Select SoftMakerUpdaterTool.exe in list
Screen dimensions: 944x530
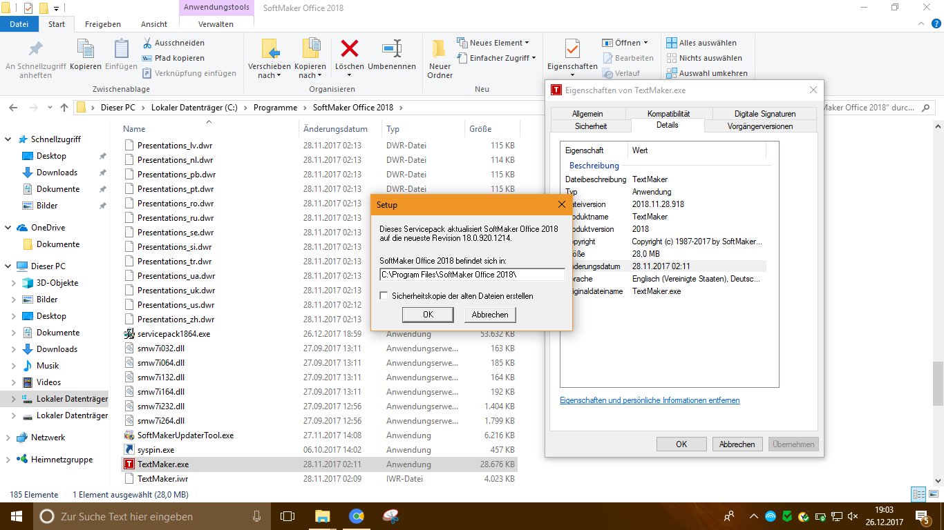[185, 435]
